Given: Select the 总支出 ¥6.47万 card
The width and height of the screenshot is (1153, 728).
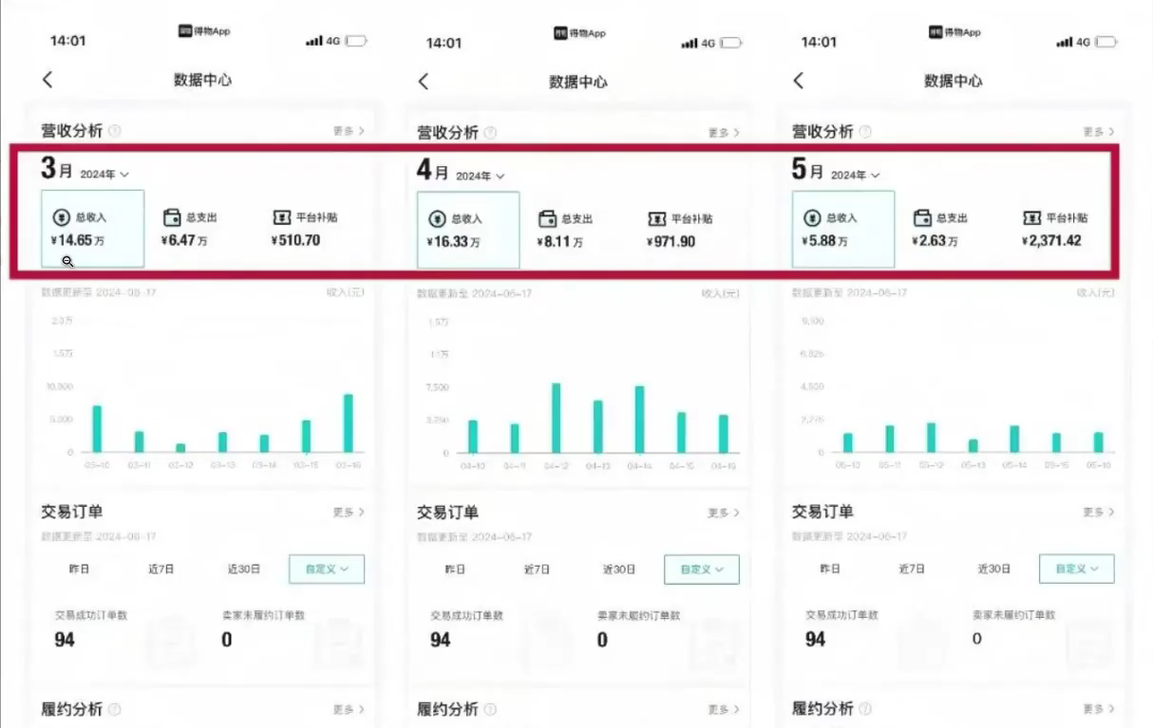Looking at the screenshot, I should pyautogui.click(x=198, y=229).
